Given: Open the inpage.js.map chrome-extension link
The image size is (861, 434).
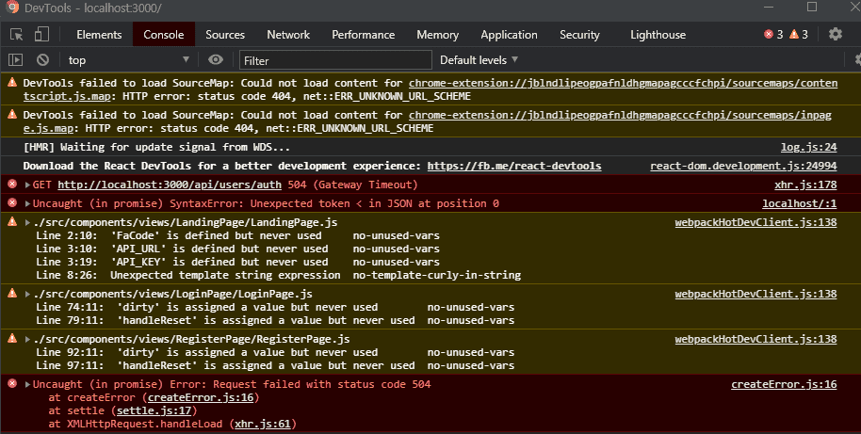Looking at the screenshot, I should click(620, 115).
